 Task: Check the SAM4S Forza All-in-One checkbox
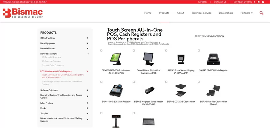[x=134, y=50]
